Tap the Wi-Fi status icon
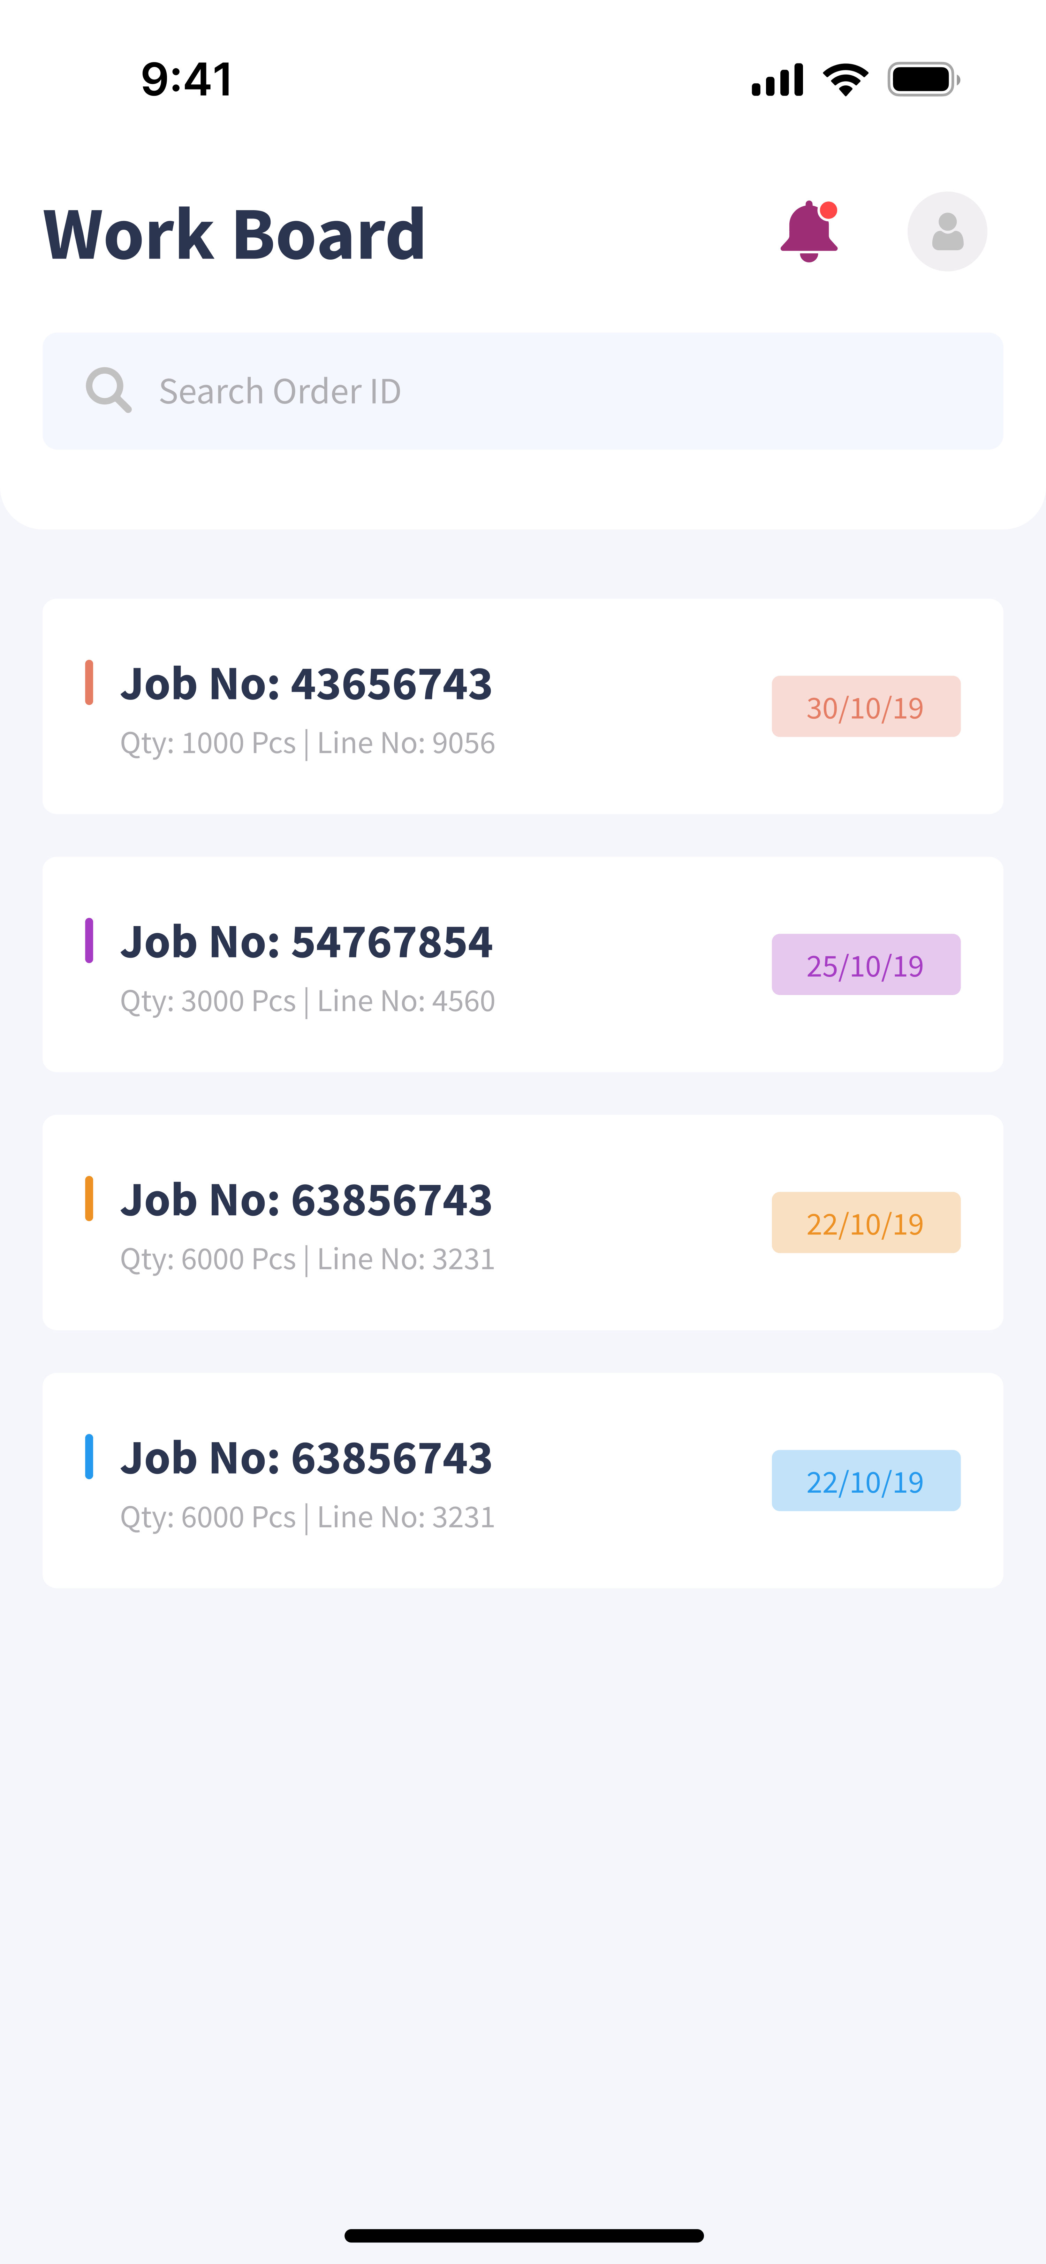 (845, 80)
